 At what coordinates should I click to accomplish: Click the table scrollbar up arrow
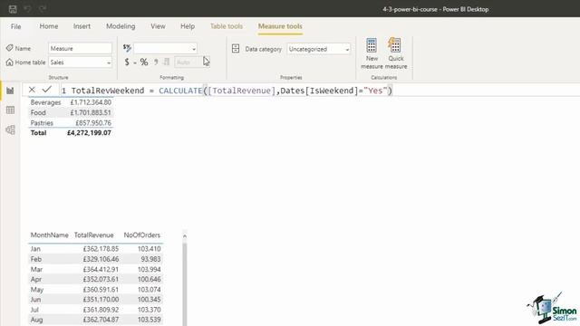tap(185, 235)
